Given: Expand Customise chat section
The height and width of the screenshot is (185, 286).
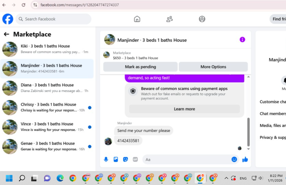Looking at the screenshot, I should (x=272, y=102).
